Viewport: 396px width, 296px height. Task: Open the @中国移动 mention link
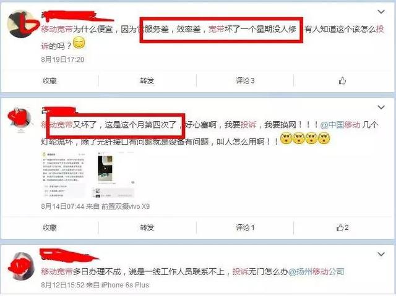(x=340, y=125)
